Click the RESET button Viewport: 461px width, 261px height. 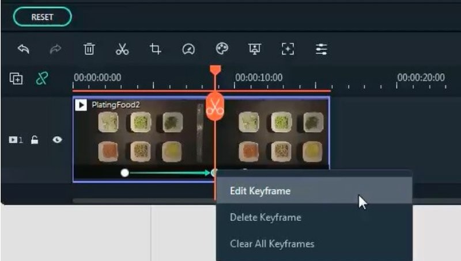click(x=42, y=17)
